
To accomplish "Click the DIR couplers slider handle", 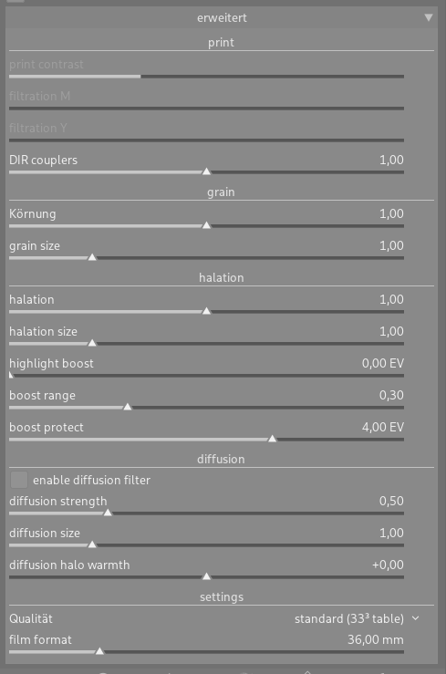I will point(207,171).
